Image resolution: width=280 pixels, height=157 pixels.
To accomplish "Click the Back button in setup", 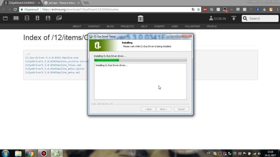I will [148, 109].
